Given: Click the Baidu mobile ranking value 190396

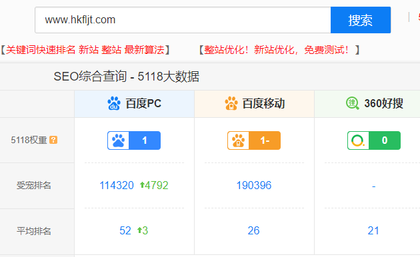Looking at the screenshot, I should [254, 185].
